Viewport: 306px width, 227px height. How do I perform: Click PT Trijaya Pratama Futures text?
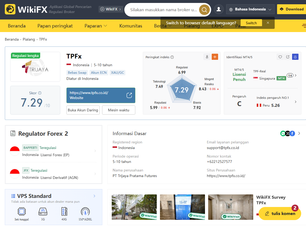135,176
